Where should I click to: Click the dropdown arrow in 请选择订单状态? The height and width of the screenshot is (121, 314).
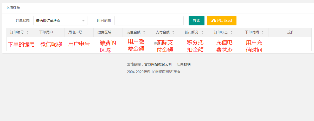[84, 21]
